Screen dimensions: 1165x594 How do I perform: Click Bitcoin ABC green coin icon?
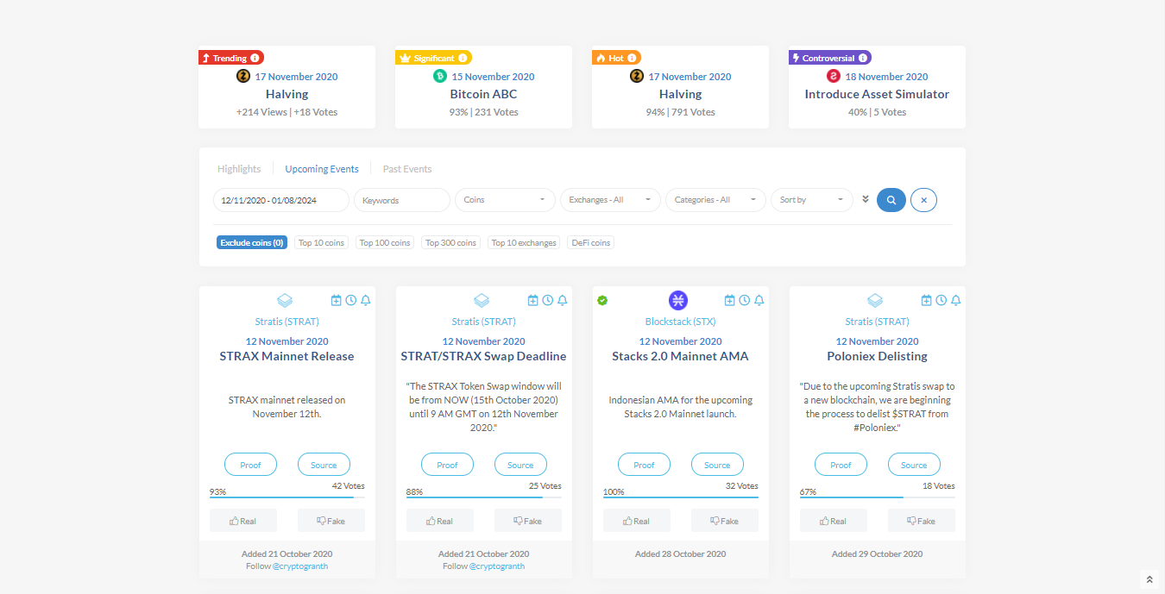pyautogui.click(x=440, y=76)
